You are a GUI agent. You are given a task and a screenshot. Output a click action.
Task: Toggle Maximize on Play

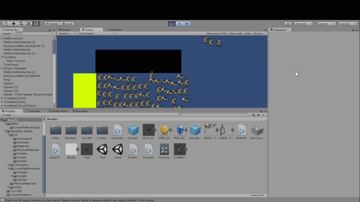[x=217, y=33]
